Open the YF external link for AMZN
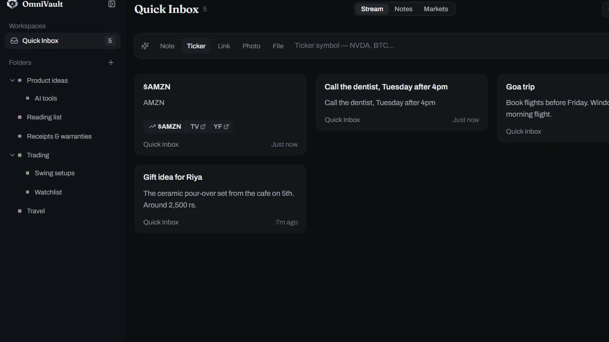The width and height of the screenshot is (609, 342). 221,127
